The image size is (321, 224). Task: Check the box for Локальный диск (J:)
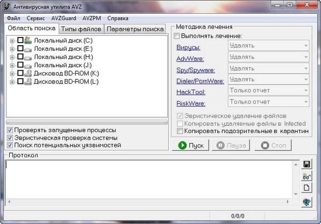pos(20,65)
